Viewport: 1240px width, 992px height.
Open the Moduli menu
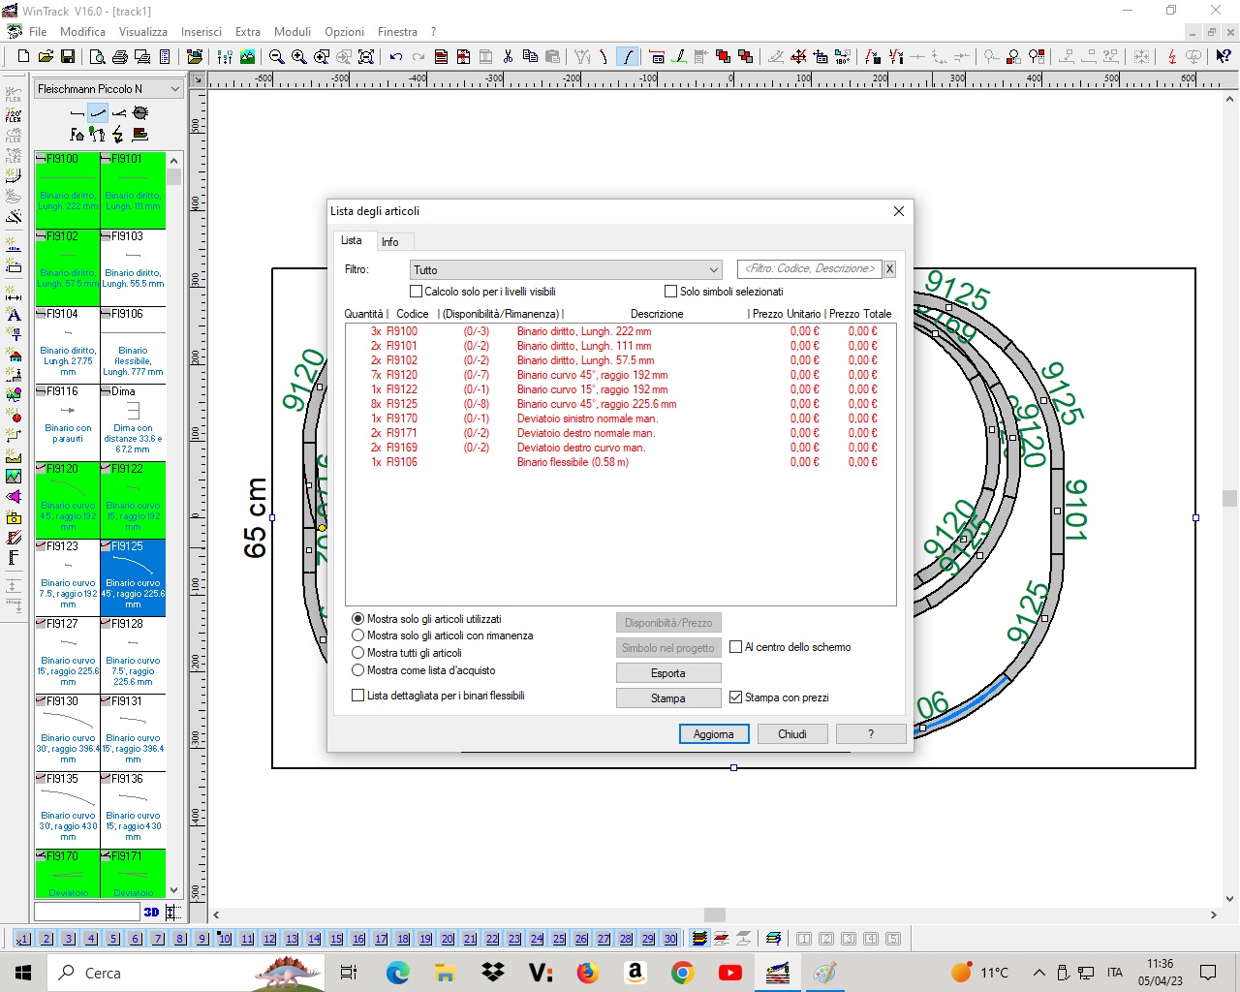click(292, 32)
